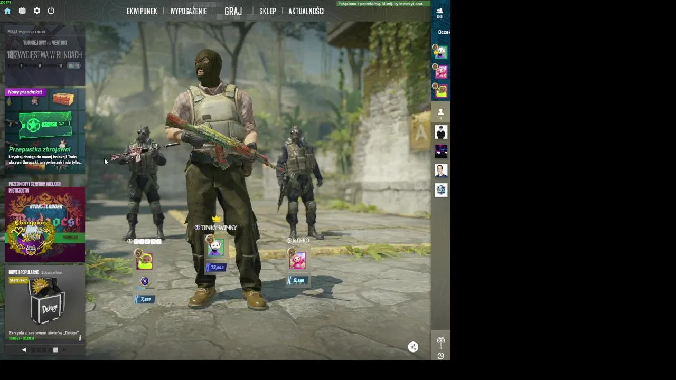676x380 pixels.
Task: Click the left player's rating 7,967 badge
Action: (x=145, y=300)
